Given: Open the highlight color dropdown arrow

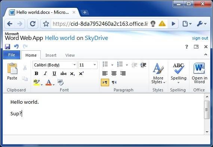Looking at the screenshot, I should 41,85.
